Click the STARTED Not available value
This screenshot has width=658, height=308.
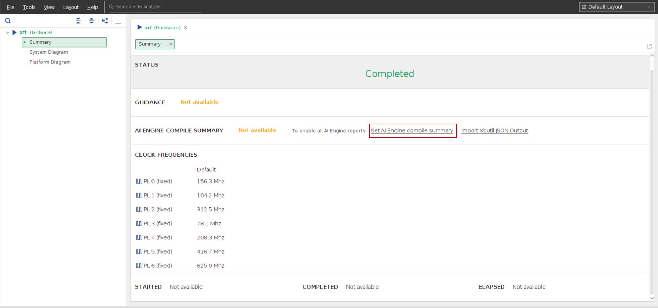(186, 287)
